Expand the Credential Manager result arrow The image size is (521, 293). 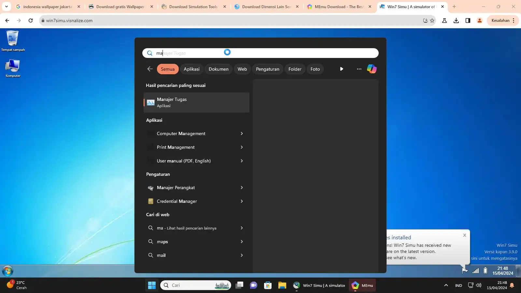point(242,201)
